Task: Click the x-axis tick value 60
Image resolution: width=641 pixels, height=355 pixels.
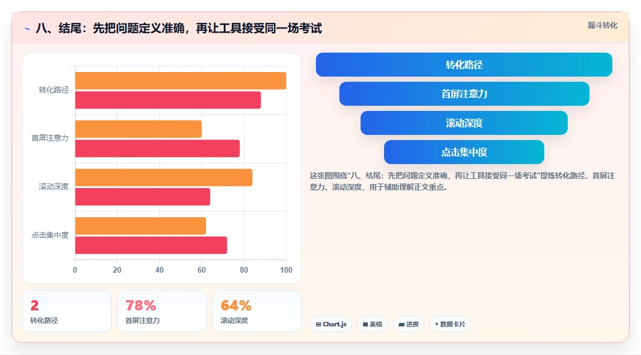Action: pos(201,270)
